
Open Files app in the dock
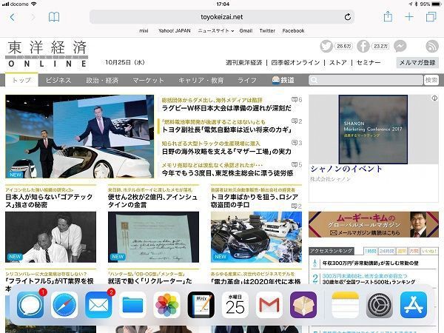(x=132, y=305)
